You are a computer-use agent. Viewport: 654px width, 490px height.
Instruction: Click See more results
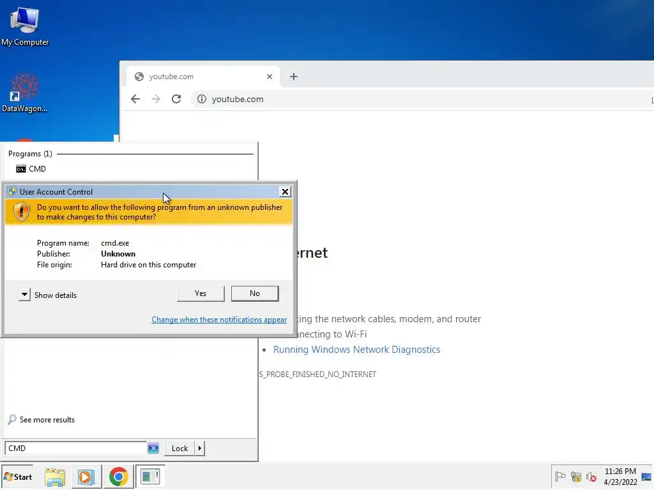42,420
